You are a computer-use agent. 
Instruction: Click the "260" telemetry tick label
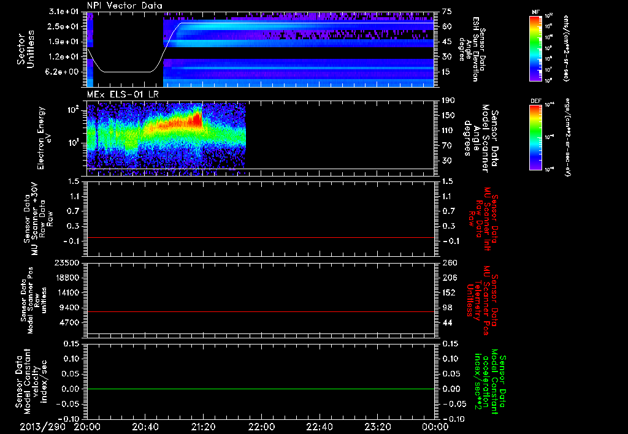tap(448, 263)
